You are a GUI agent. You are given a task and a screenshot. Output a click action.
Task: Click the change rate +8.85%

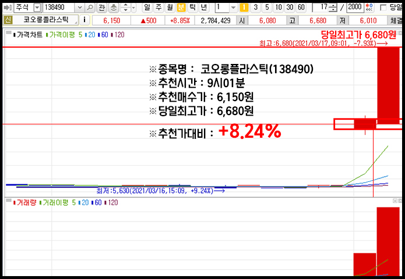[179, 20]
